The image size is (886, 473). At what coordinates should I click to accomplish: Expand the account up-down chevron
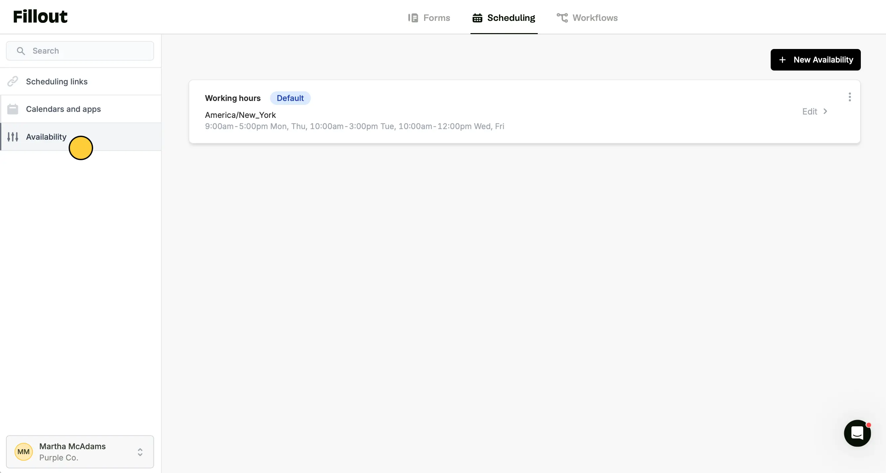(140, 452)
